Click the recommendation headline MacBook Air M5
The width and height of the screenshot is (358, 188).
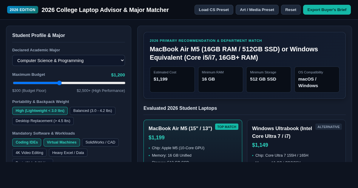click(234, 53)
